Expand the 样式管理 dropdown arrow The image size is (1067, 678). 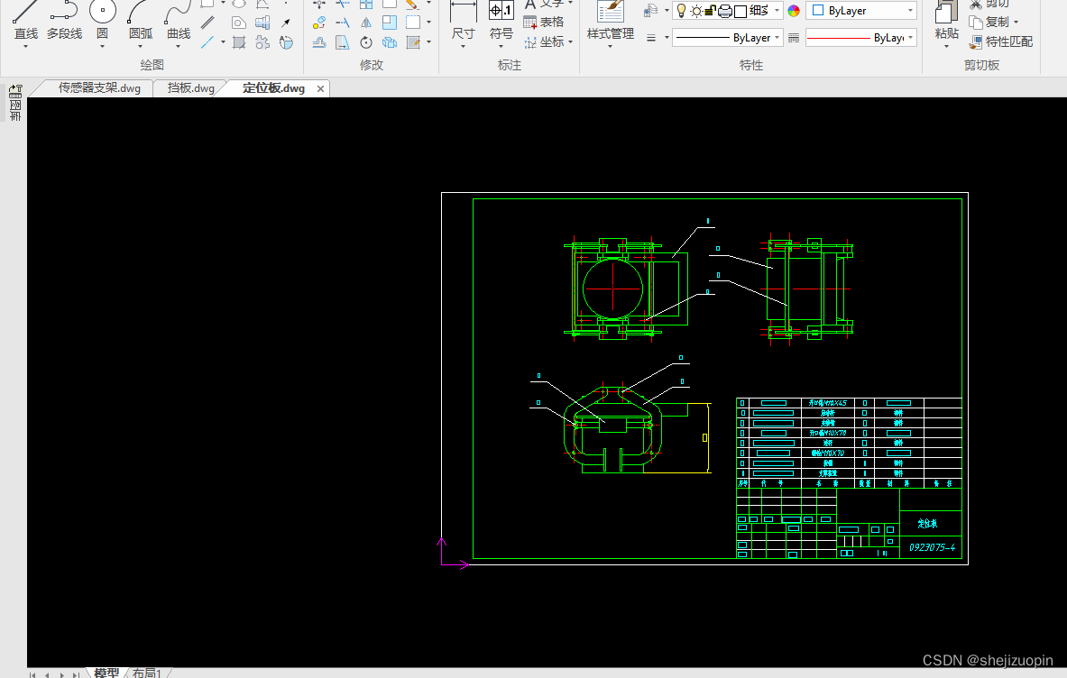pyautogui.click(x=611, y=47)
